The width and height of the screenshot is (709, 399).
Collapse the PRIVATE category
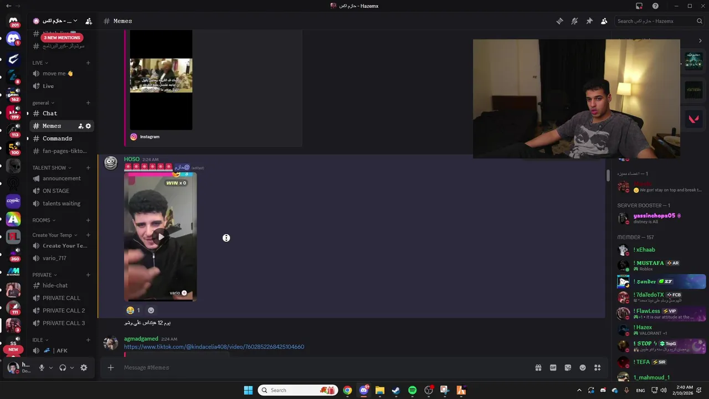pos(44,275)
